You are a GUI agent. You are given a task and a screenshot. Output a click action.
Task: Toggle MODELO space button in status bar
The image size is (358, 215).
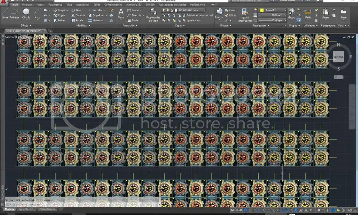pyautogui.click(x=237, y=210)
